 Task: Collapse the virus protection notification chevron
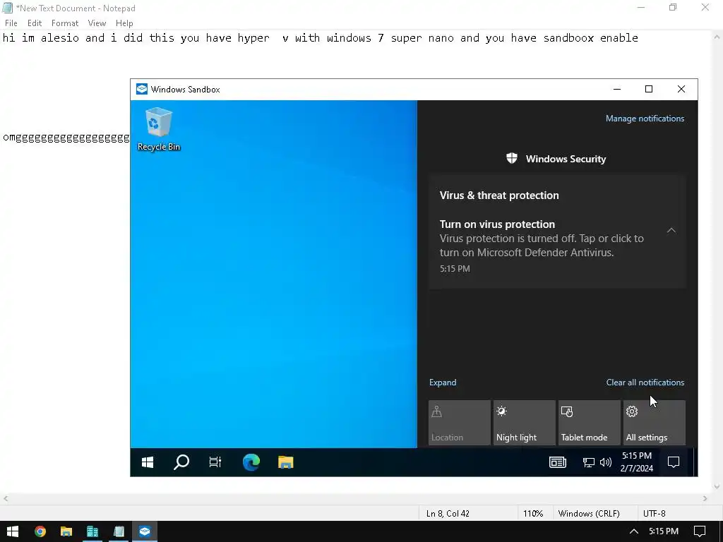pyautogui.click(x=671, y=230)
